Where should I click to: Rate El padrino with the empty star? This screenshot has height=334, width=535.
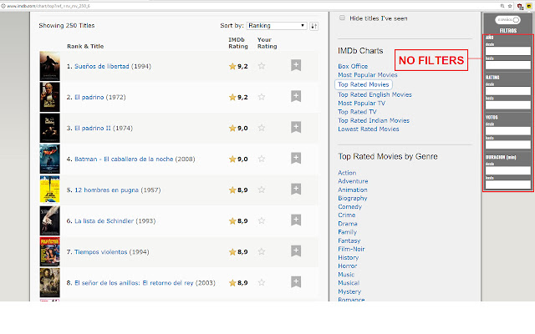(x=262, y=97)
